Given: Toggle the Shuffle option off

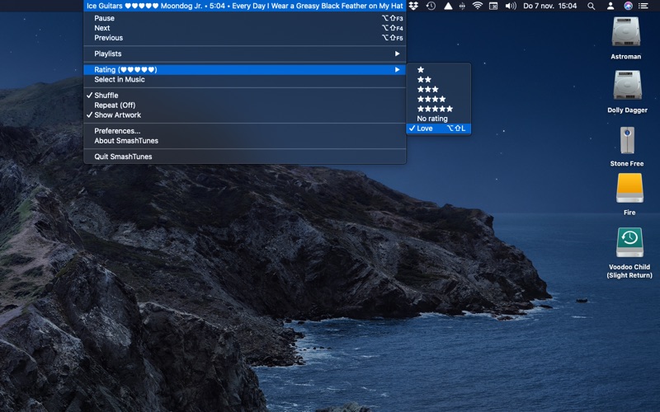Looking at the screenshot, I should point(106,96).
